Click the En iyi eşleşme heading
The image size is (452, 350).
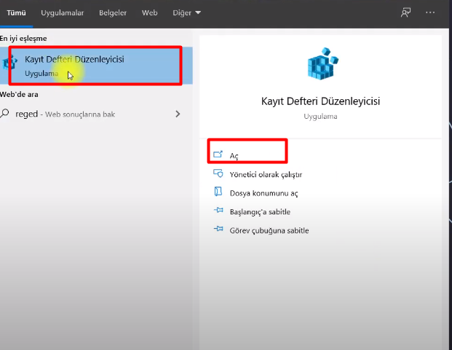click(23, 39)
